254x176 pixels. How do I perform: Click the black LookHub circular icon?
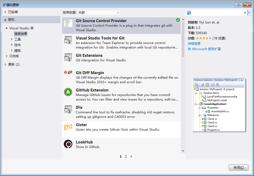pyautogui.click(x=68, y=144)
